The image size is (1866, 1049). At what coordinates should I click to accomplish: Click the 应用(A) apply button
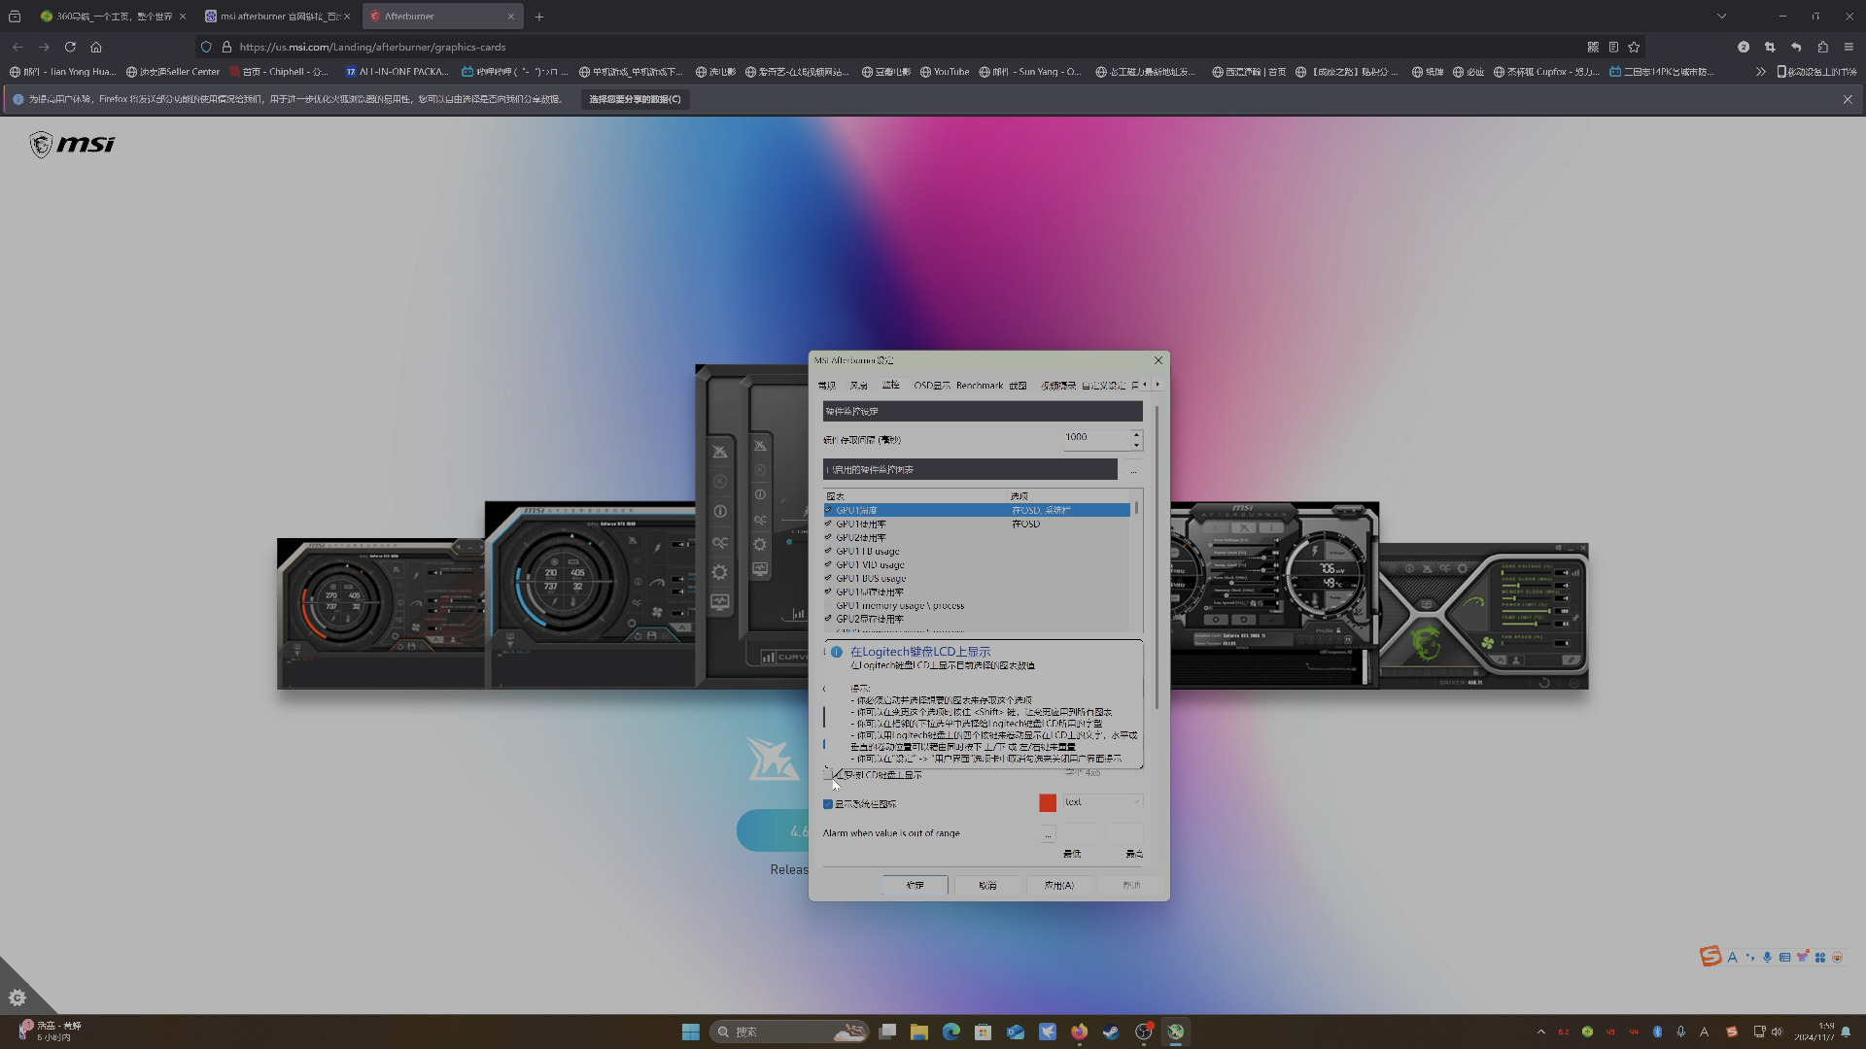pyautogui.click(x=1059, y=886)
